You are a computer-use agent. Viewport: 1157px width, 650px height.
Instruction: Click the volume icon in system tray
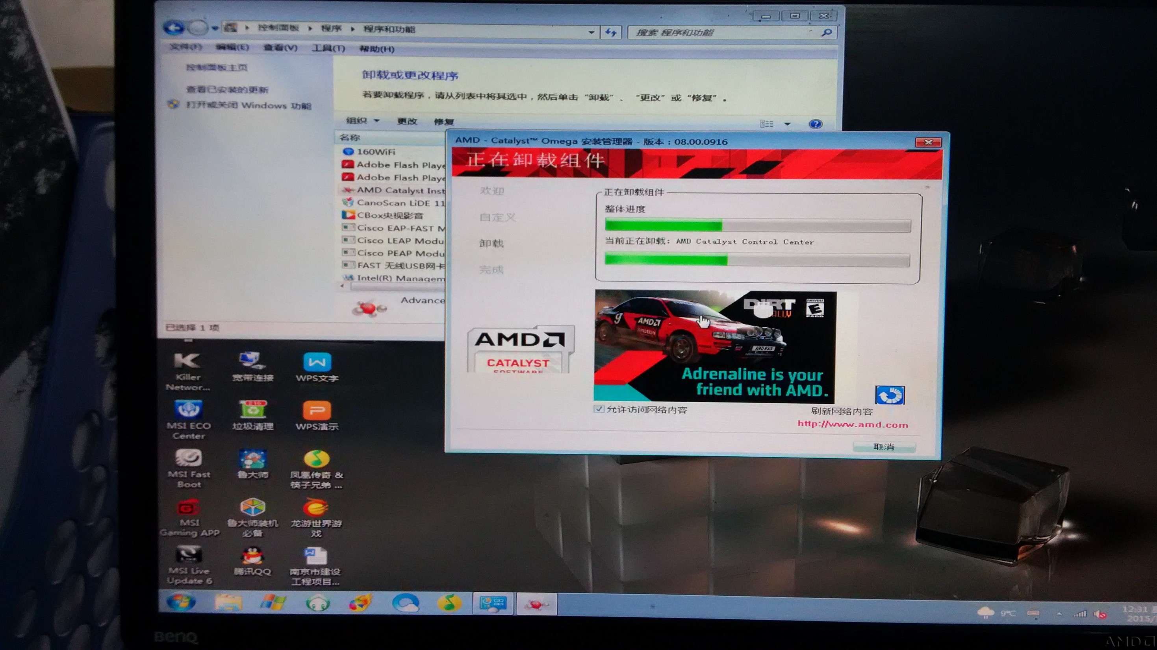point(1100,614)
